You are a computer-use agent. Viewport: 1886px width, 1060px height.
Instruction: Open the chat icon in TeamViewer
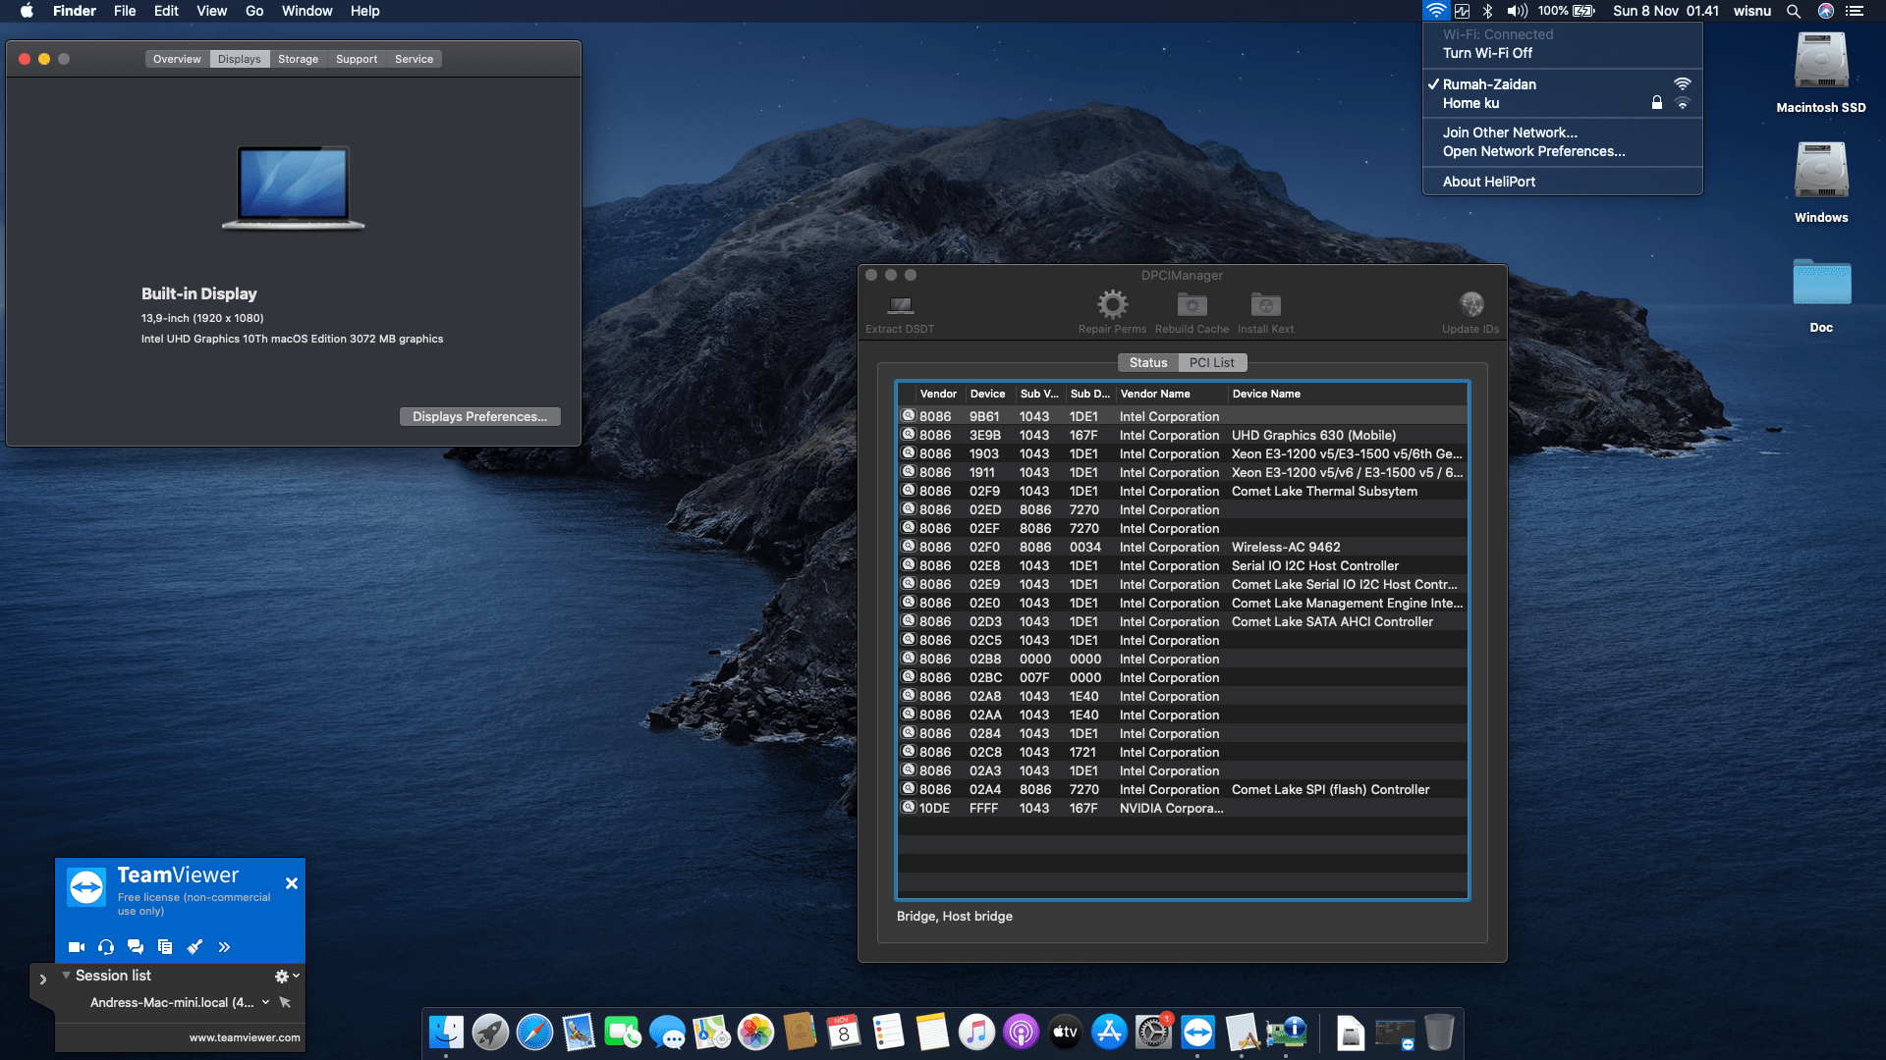(135, 946)
